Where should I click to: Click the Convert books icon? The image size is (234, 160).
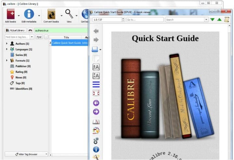(51, 14)
